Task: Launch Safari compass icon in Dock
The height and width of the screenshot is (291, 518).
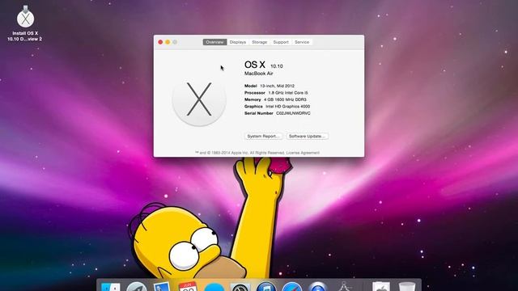Action: [292, 287]
